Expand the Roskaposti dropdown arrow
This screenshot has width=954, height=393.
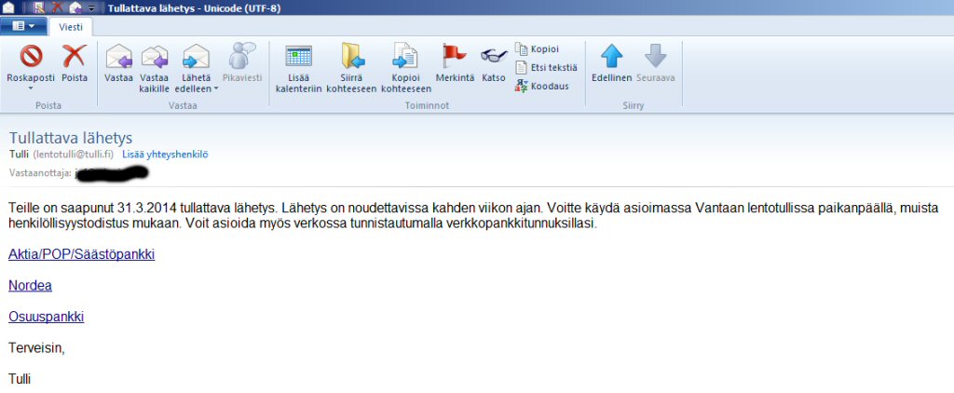click(31, 89)
